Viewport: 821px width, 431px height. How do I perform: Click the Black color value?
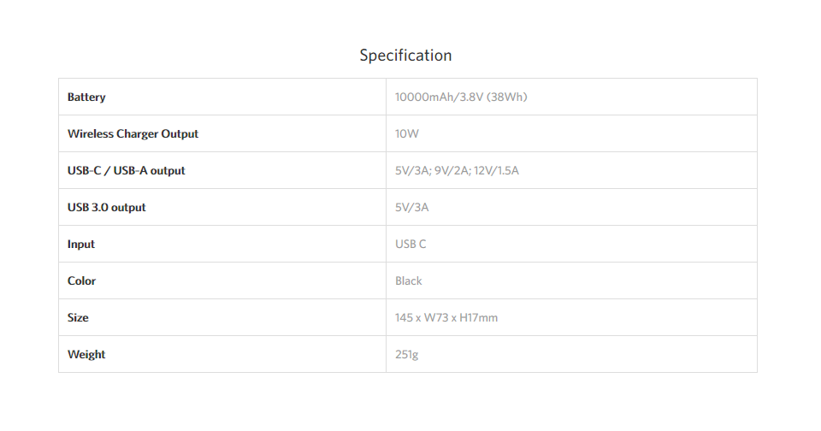coord(409,280)
